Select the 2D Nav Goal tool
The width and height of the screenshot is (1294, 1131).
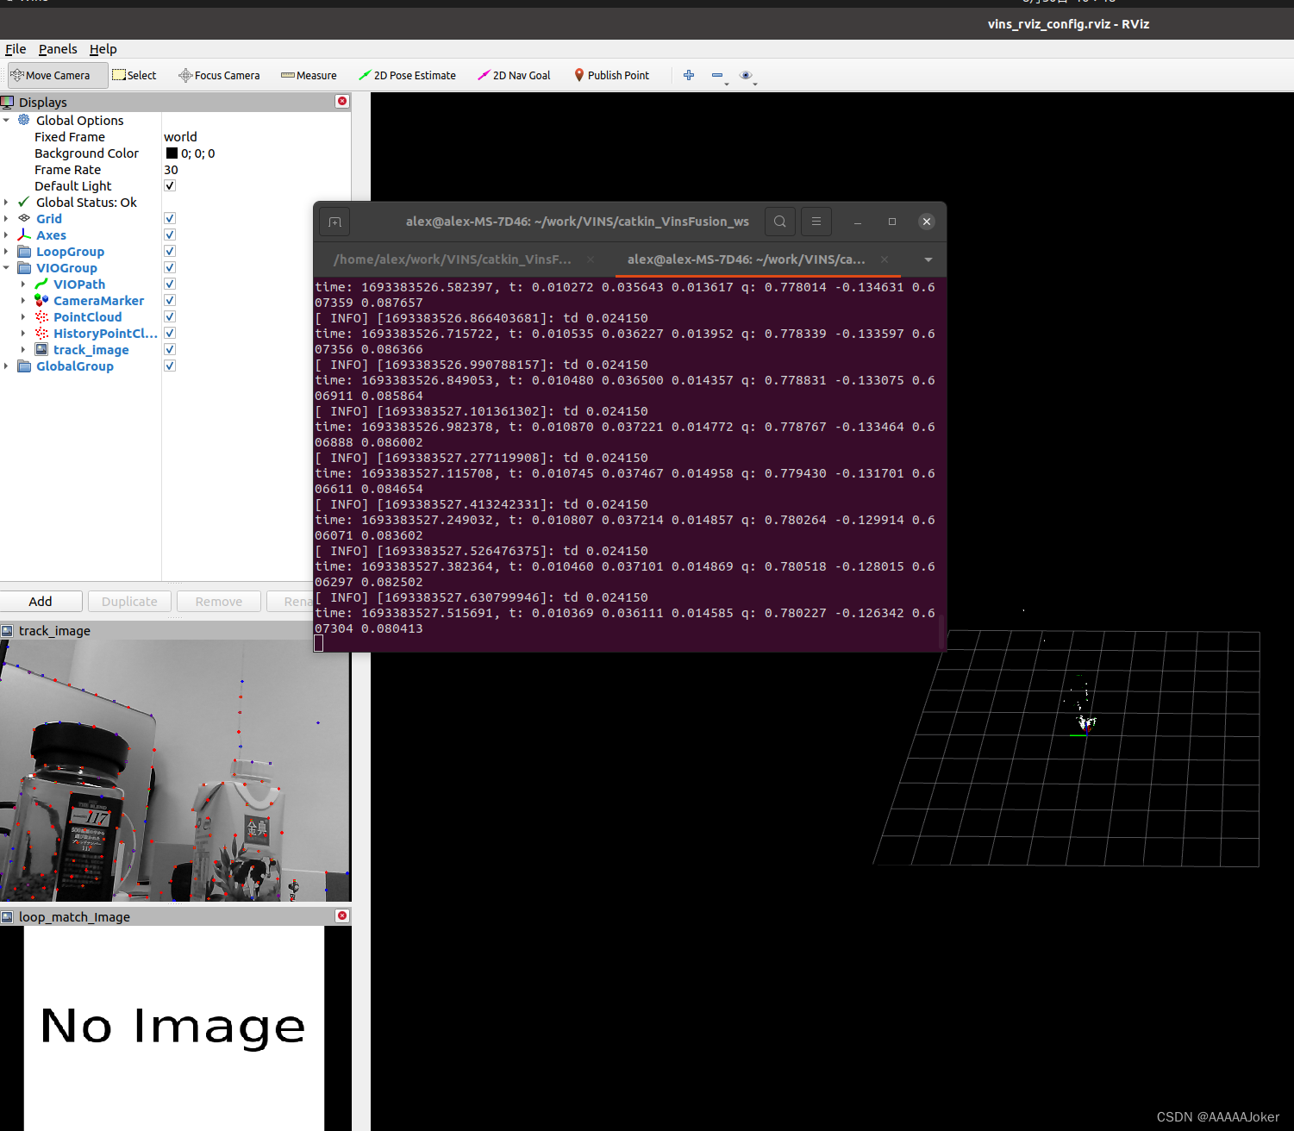(x=514, y=75)
